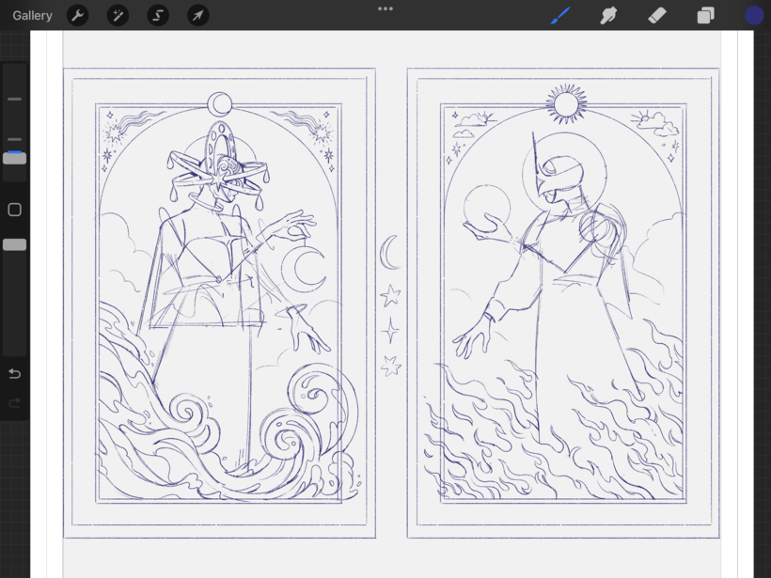
Task: Undo the last stroke
Action: coord(15,374)
